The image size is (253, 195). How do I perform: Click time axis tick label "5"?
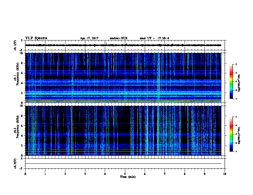click(x=125, y=174)
